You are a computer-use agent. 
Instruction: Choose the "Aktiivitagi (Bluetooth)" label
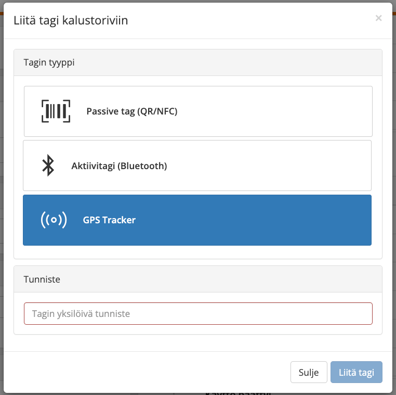(119, 166)
